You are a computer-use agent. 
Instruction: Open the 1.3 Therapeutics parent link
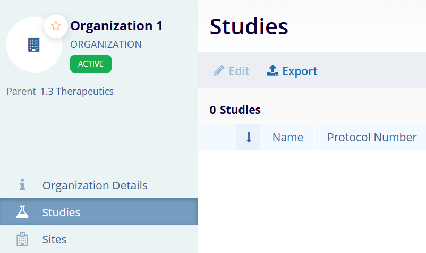pos(77,91)
